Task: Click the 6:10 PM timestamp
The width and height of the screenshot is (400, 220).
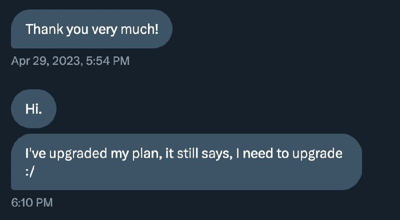Action: click(x=31, y=202)
